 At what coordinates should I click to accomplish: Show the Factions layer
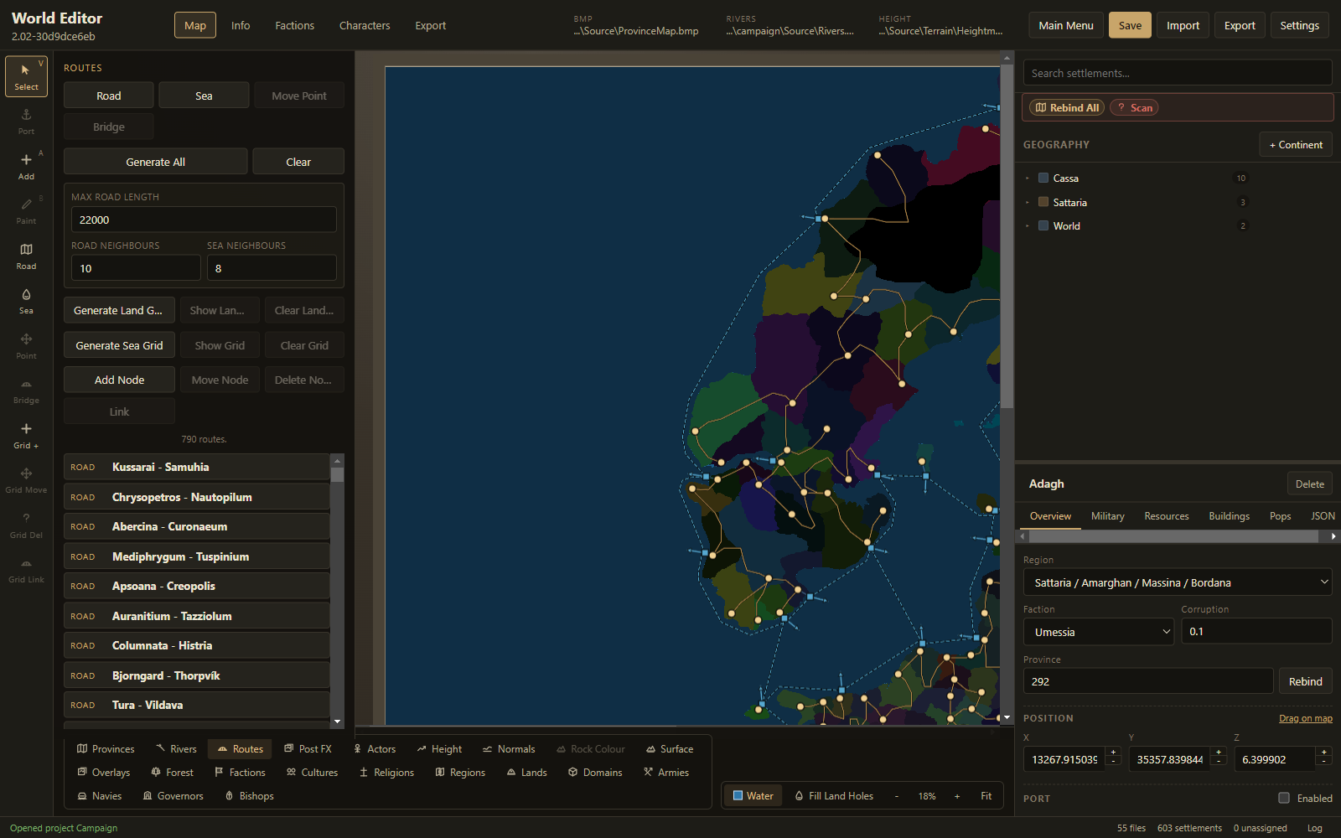[x=240, y=773]
